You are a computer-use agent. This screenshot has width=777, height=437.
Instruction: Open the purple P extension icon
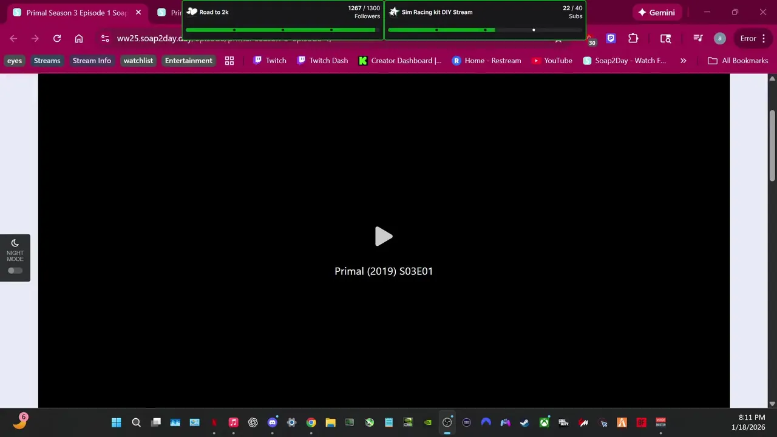pyautogui.click(x=611, y=38)
